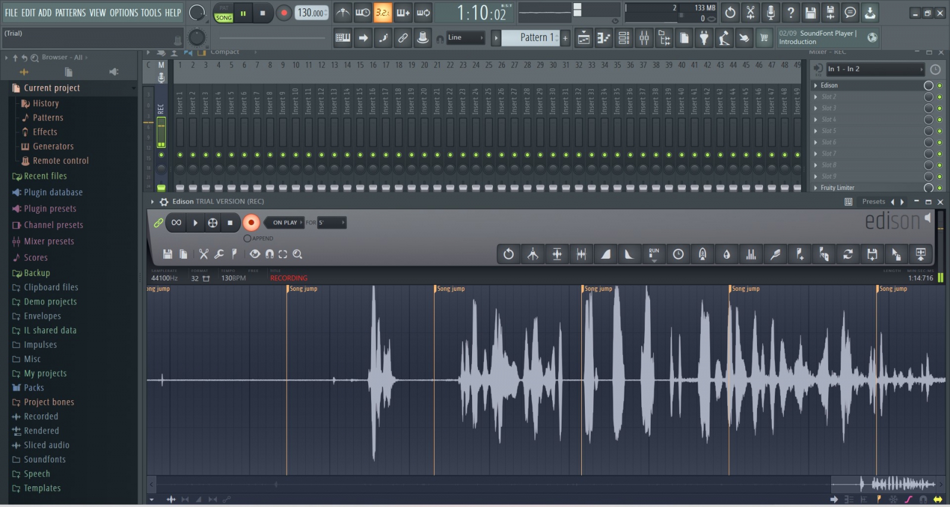Expand the Slot 3 menu arrow
Screen dimensions: 950x507
click(x=816, y=108)
